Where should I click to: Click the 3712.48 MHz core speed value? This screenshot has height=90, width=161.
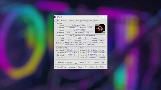(x=71, y=50)
